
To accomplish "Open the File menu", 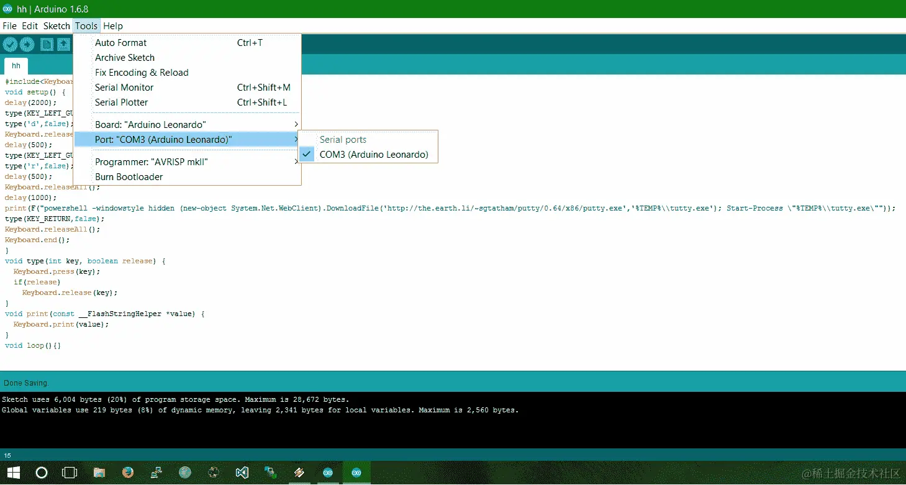I will tap(9, 26).
